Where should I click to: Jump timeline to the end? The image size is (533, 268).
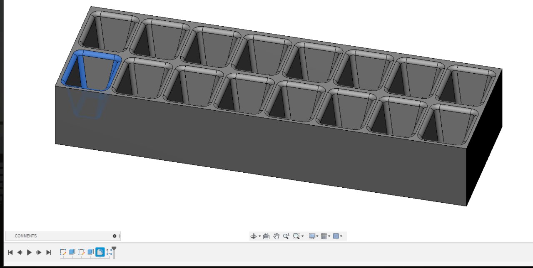pos(49,252)
